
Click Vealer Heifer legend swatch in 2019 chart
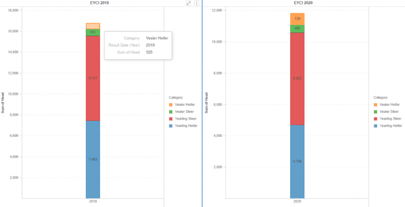pos(171,105)
